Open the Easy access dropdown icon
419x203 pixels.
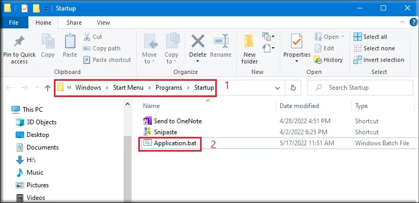tap(268, 48)
